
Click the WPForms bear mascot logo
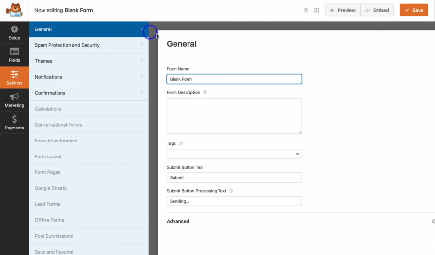tap(14, 10)
